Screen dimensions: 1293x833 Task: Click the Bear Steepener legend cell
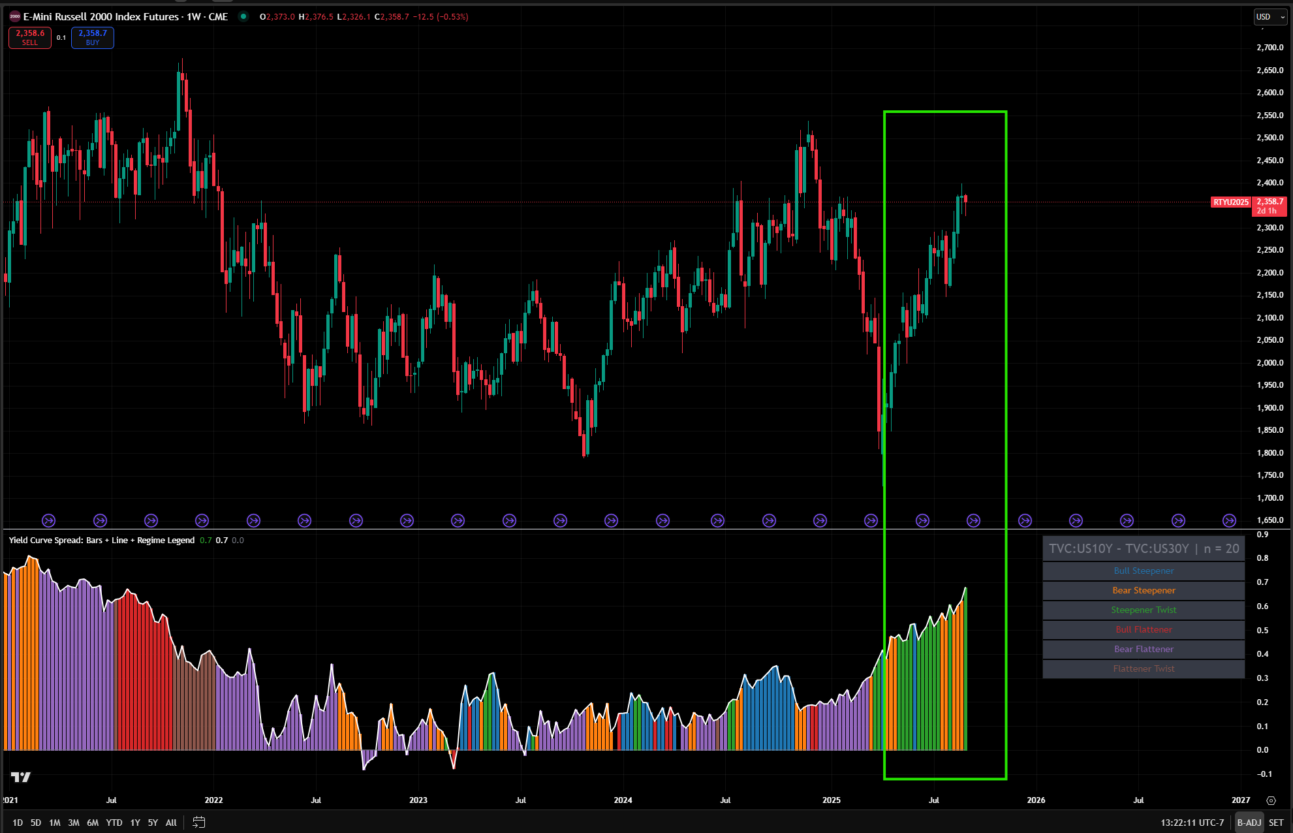[1144, 590]
